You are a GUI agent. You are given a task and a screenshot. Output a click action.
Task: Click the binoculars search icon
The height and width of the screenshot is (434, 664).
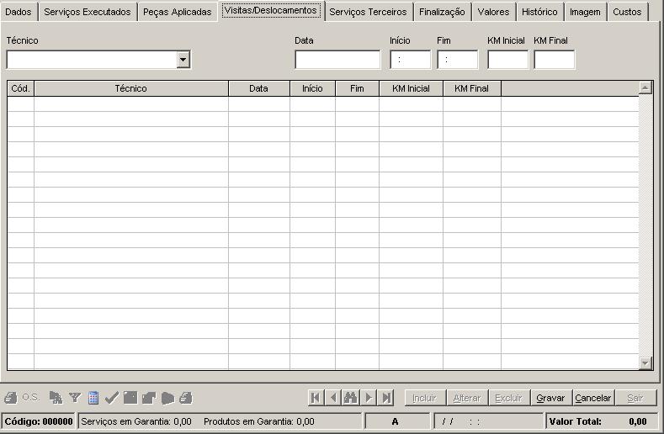click(351, 398)
